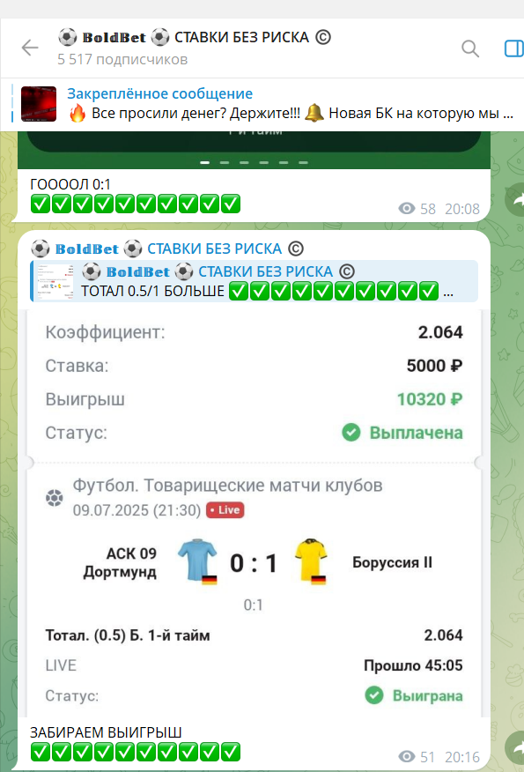Viewport: 524px width, 772px height.
Task: Click the eye icon beside 51 views
Action: pyautogui.click(x=406, y=757)
